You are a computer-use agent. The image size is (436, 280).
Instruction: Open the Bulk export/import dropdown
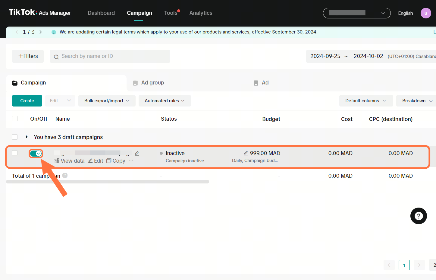tap(107, 101)
